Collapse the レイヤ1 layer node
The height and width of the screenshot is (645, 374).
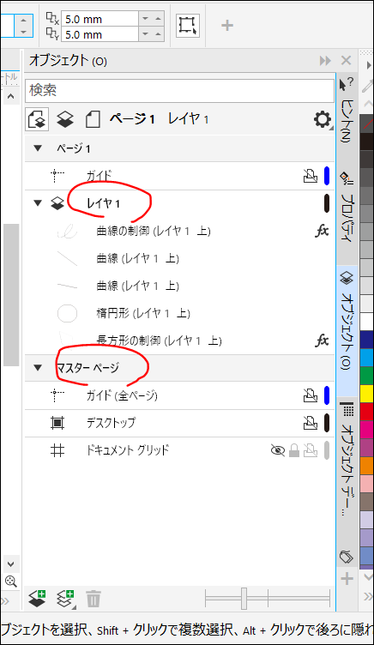(38, 202)
